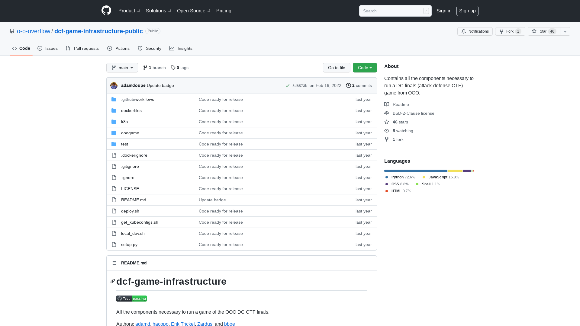Open the green Code dropdown button

[x=365, y=68]
